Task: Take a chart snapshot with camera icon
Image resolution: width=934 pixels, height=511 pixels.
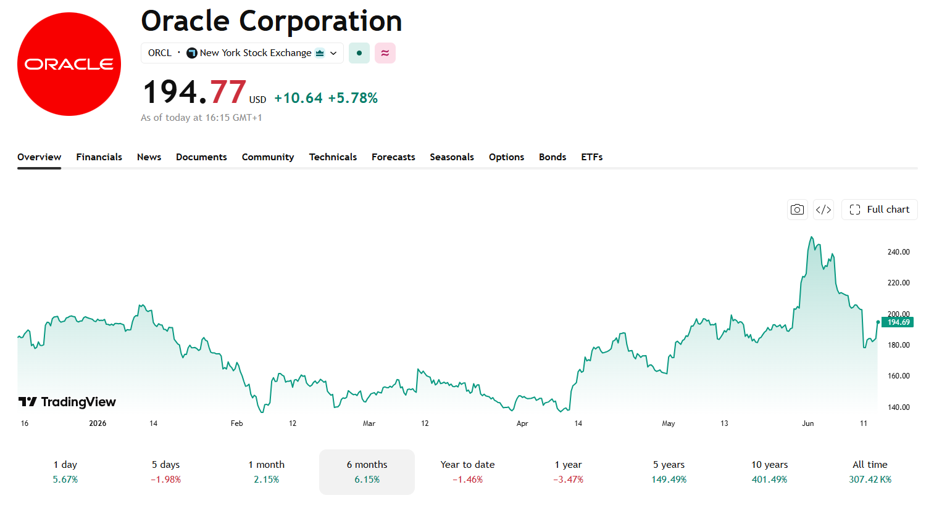Action: (x=798, y=210)
